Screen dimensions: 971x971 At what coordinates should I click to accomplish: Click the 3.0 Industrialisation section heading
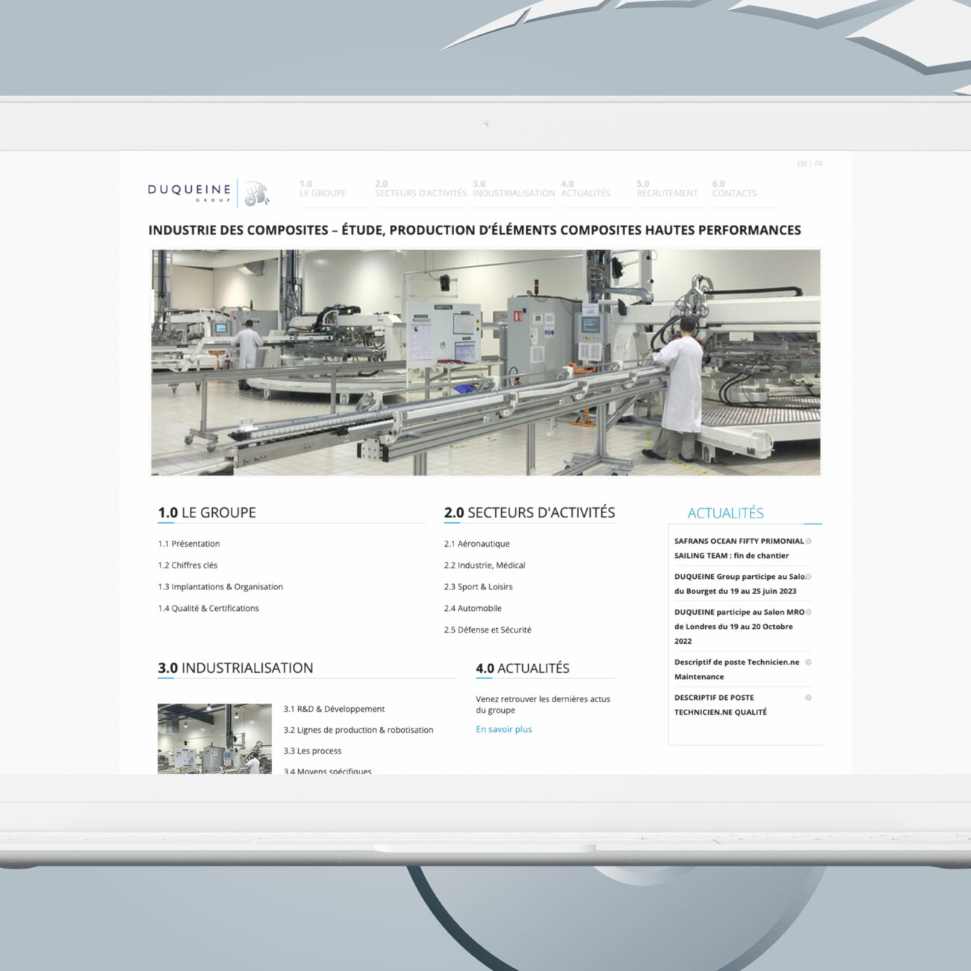(235, 668)
